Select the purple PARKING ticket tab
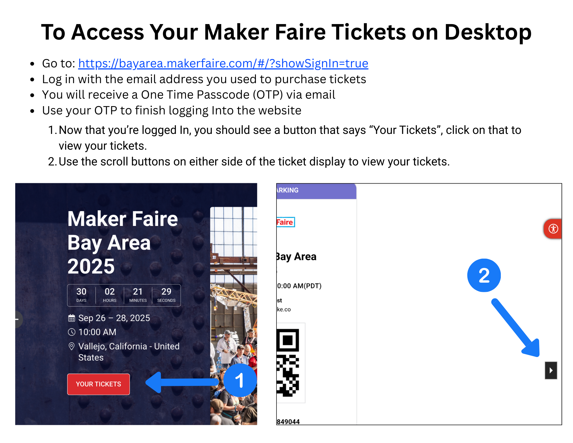 click(x=315, y=191)
